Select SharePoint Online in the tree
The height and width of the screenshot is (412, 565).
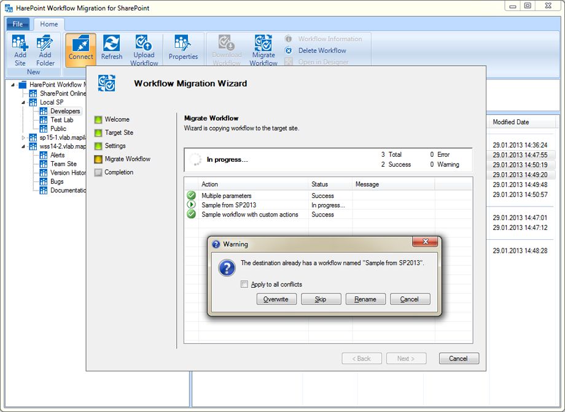pyautogui.click(x=63, y=93)
